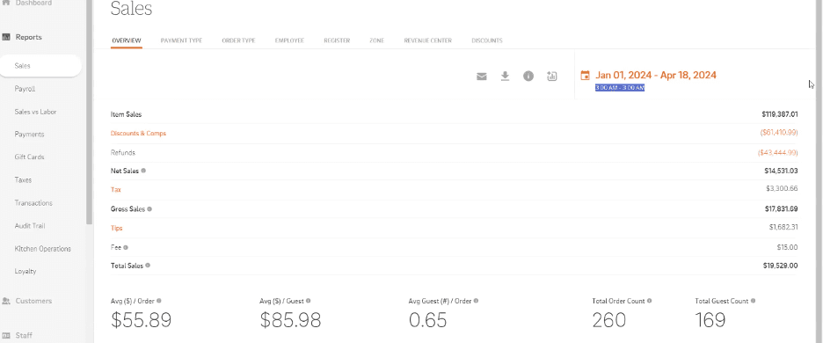
Task: Open Payroll report in sidebar
Action: click(25, 89)
